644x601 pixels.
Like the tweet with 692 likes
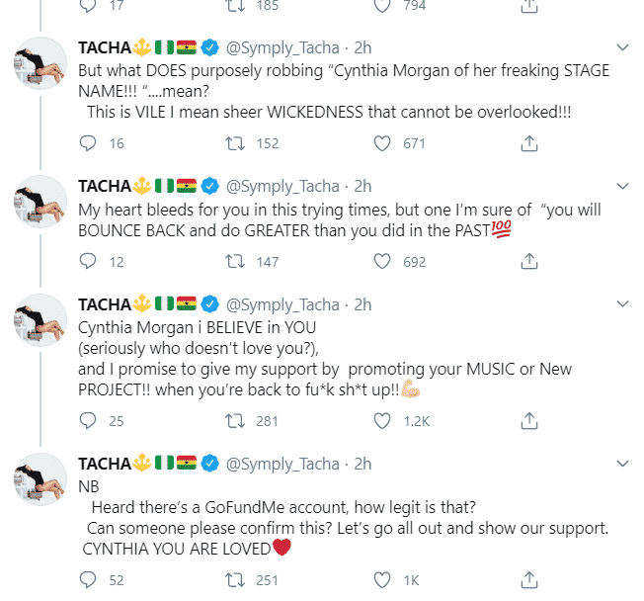pyautogui.click(x=382, y=261)
